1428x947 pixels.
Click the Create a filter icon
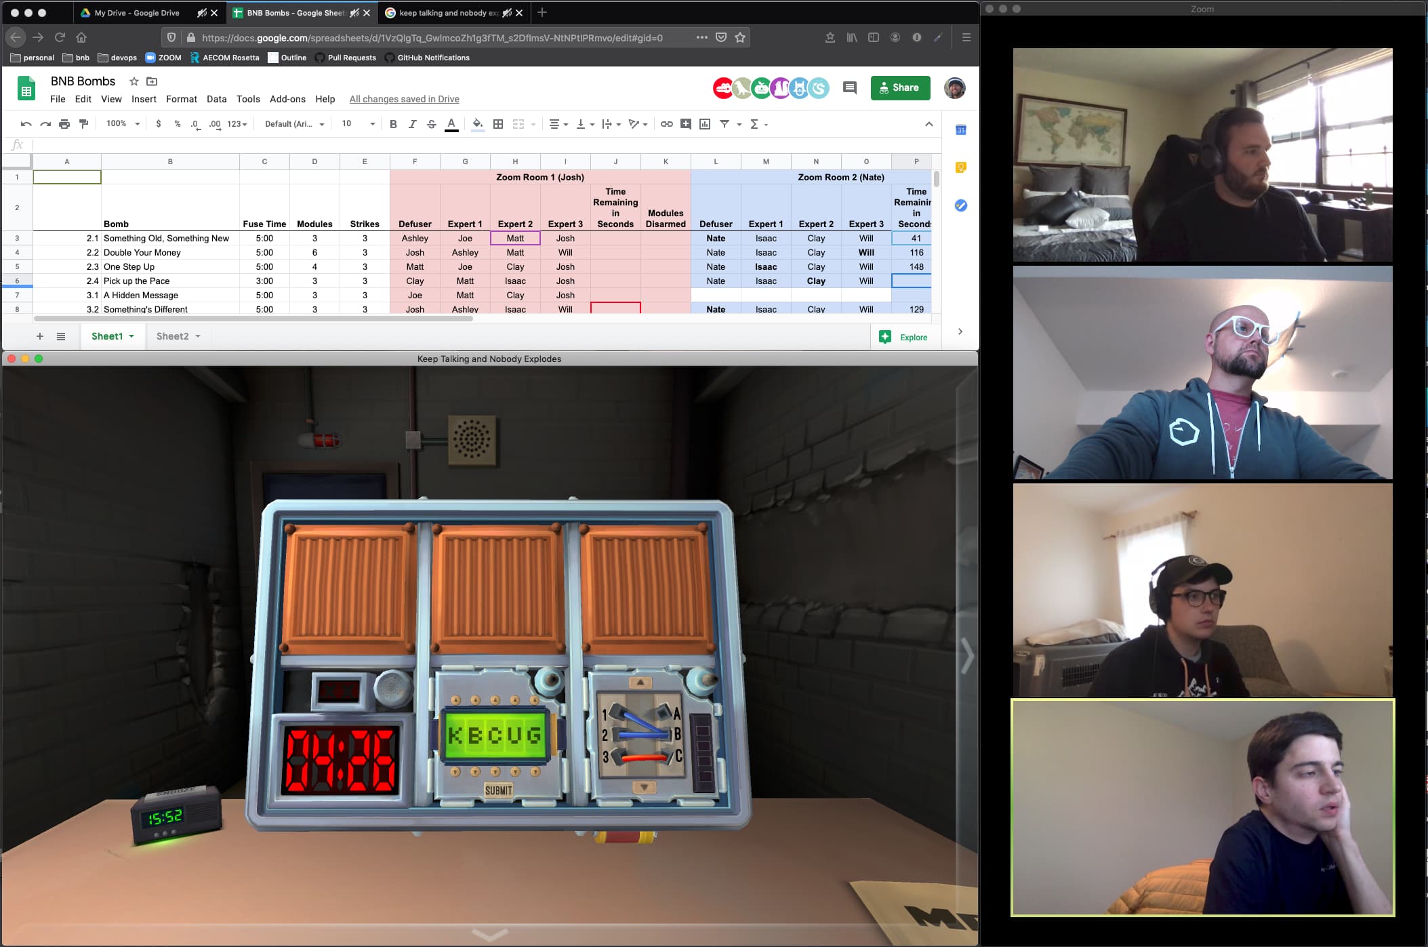(x=725, y=124)
